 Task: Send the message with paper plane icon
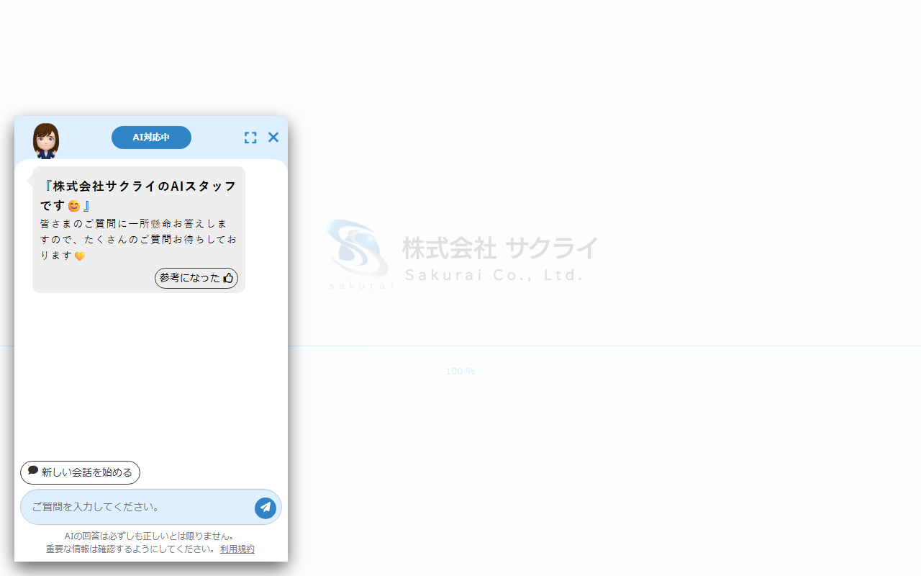click(x=266, y=508)
